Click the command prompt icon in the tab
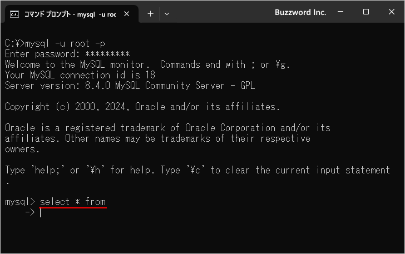This screenshot has height=254, width=405. [16, 13]
